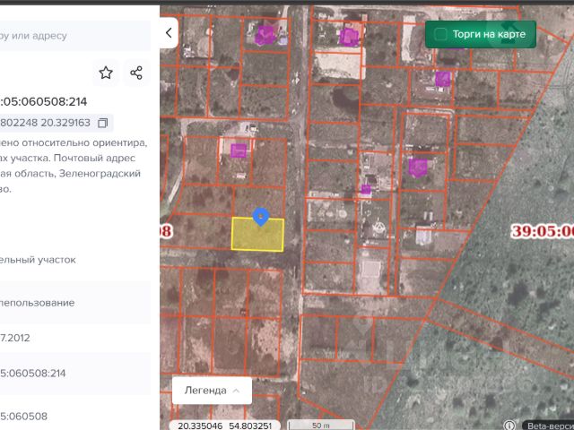Click the 39:05:0 cadastral block label on map
The width and height of the screenshot is (574, 430).
pyautogui.click(x=542, y=230)
